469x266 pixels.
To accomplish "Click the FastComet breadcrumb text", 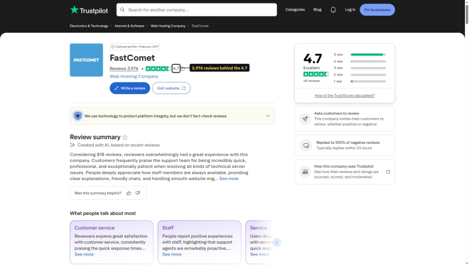I will pos(200,26).
